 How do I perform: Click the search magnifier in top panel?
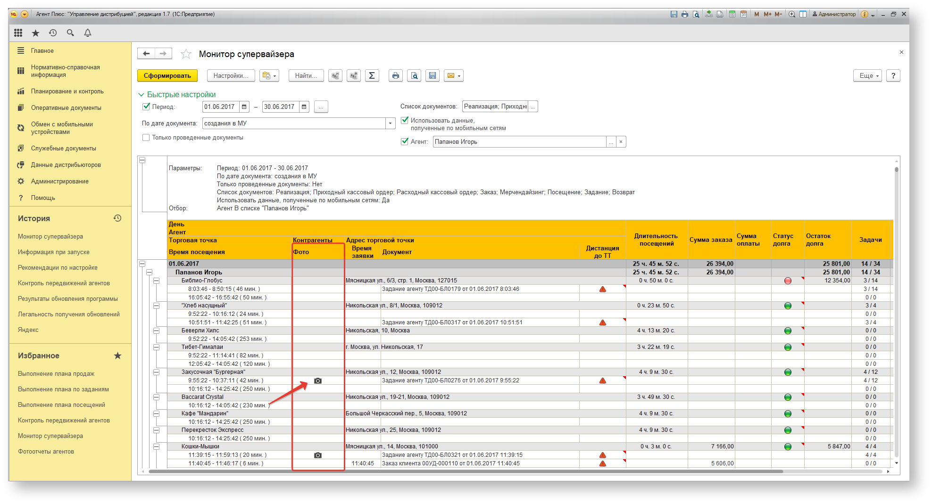[x=70, y=33]
